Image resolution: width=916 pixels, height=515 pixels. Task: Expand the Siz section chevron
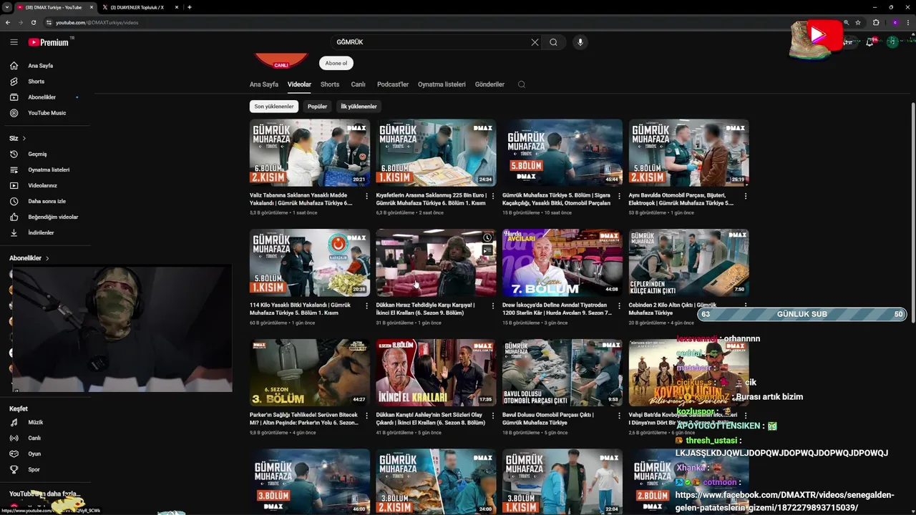(x=24, y=138)
